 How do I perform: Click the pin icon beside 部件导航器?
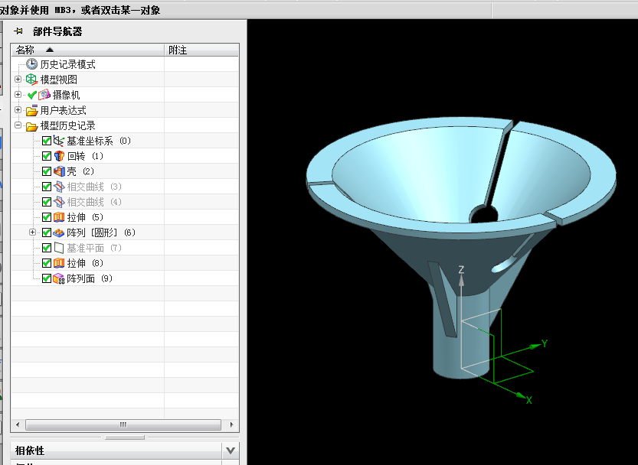[x=18, y=31]
